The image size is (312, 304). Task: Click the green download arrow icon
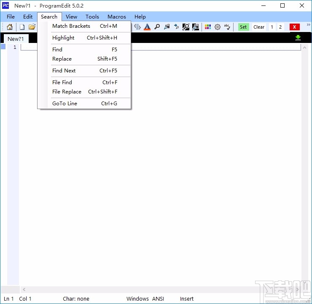298,37
